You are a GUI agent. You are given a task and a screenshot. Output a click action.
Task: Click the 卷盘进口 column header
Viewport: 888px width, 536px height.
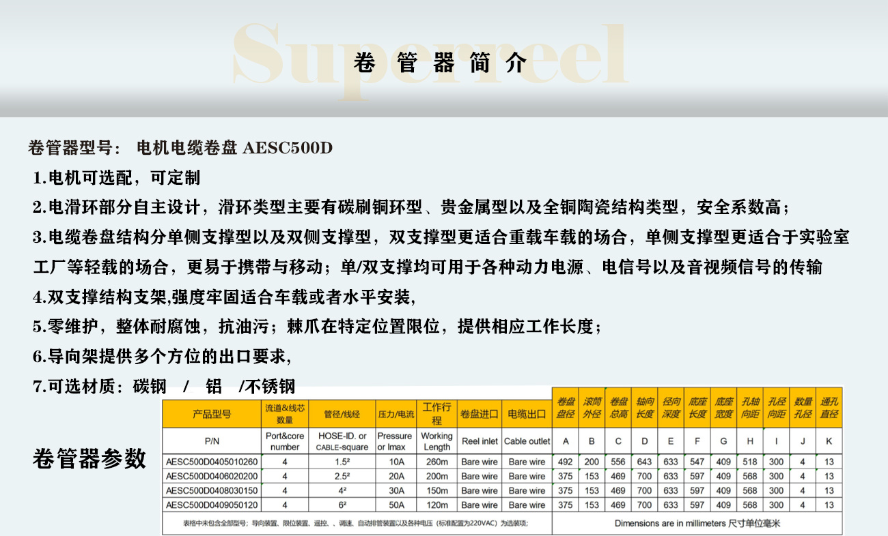click(x=480, y=414)
